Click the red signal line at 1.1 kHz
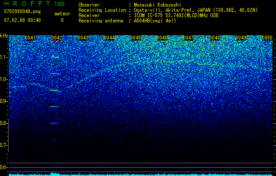The image size is (276, 176). pos(54,57)
